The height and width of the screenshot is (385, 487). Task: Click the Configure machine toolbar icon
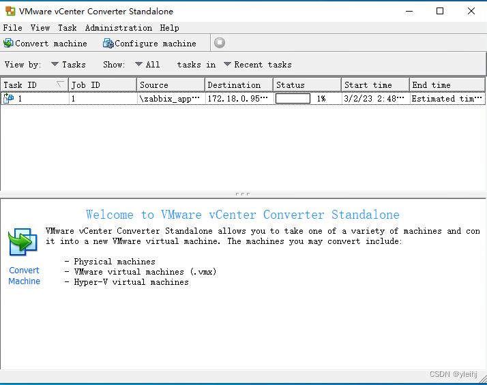(108, 43)
